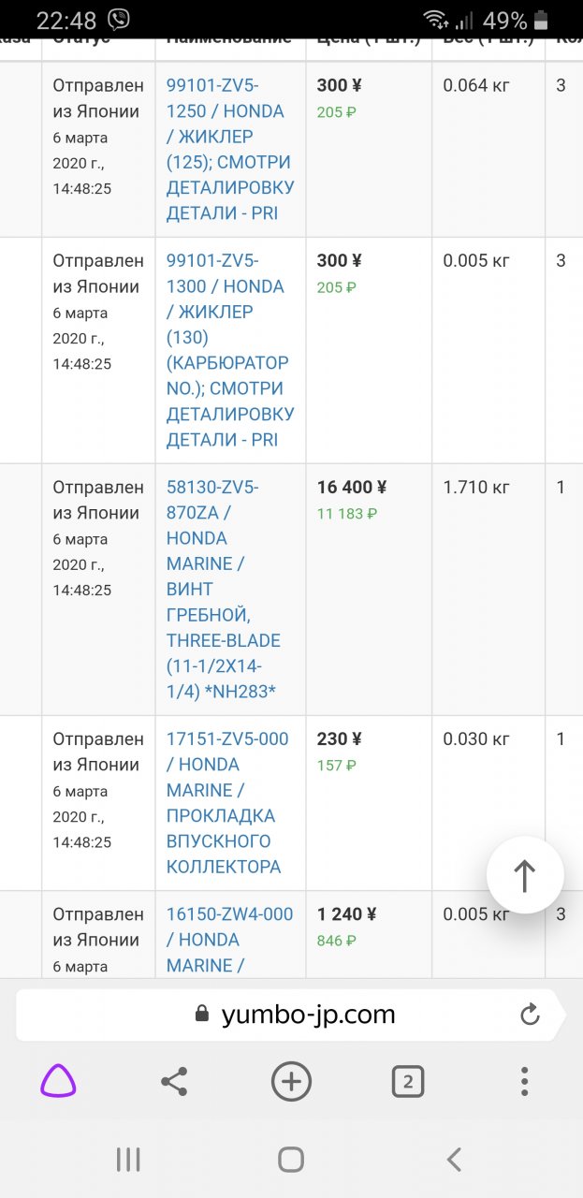This screenshot has height=1198, width=583.
Task: Open the 58130-ZV5-870ZA propeller link
Action: pyautogui.click(x=223, y=589)
